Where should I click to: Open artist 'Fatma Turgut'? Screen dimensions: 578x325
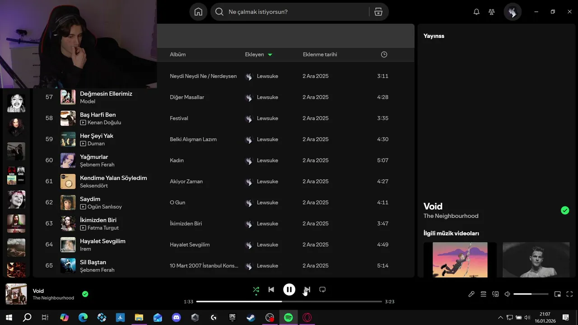(103, 228)
